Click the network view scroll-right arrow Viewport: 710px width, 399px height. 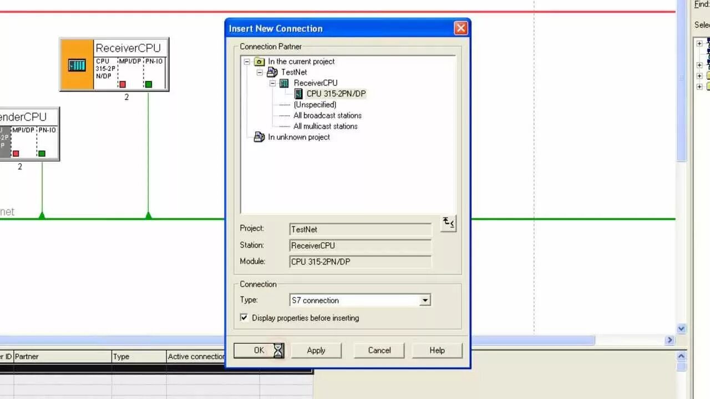pos(670,340)
